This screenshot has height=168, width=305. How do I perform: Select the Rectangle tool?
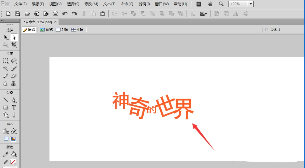[6, 107]
